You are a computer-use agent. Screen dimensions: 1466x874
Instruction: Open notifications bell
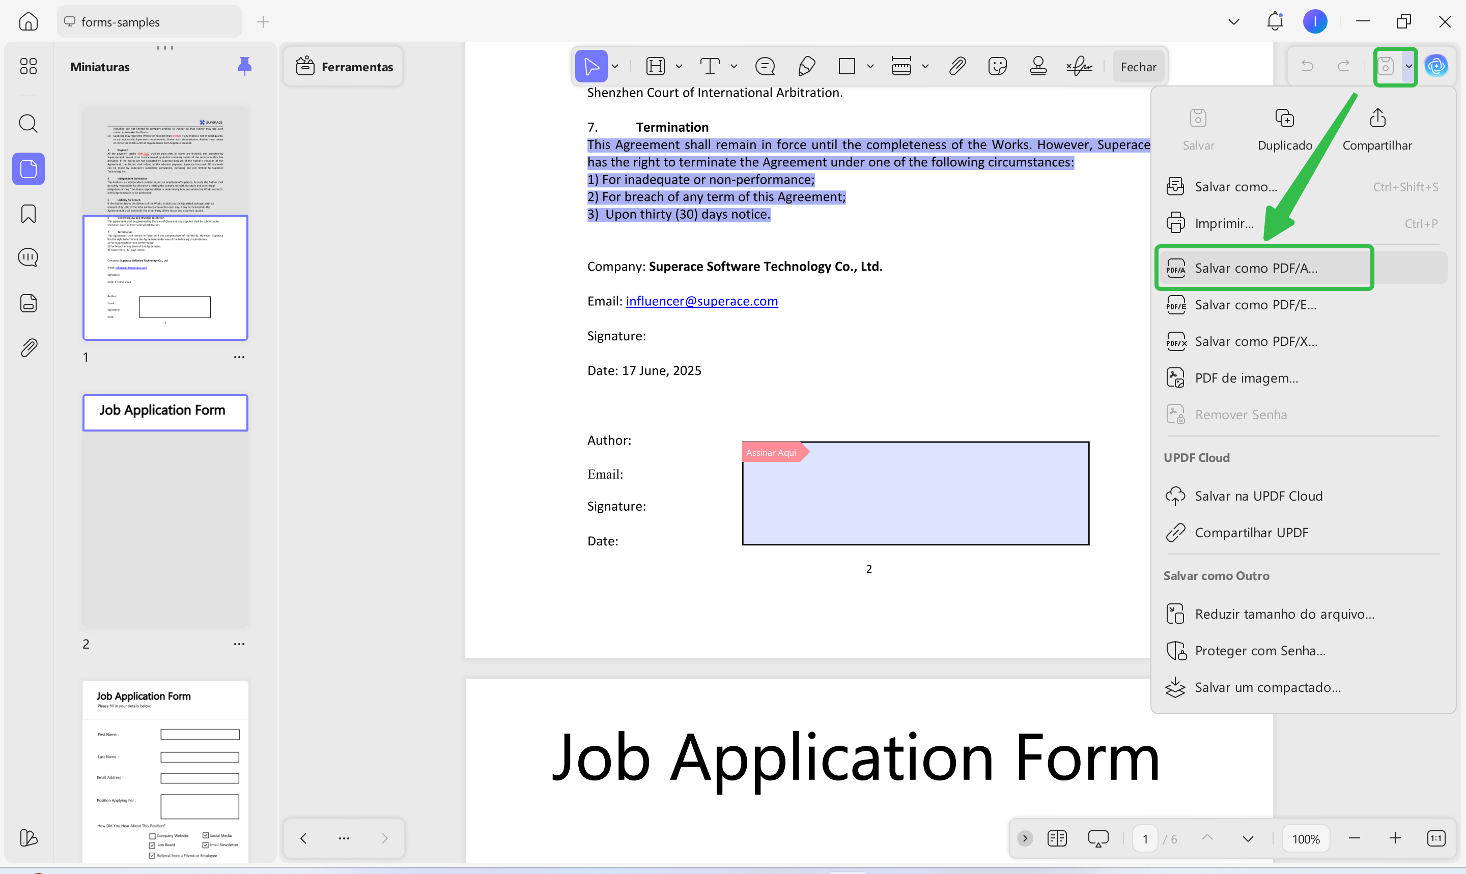tap(1275, 22)
